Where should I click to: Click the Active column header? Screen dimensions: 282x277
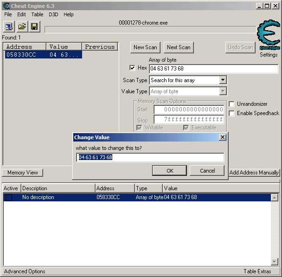click(12, 188)
